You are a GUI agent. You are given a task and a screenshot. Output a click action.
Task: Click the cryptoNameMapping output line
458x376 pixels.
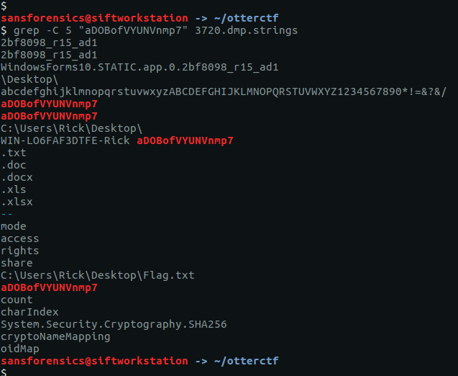pos(55,336)
